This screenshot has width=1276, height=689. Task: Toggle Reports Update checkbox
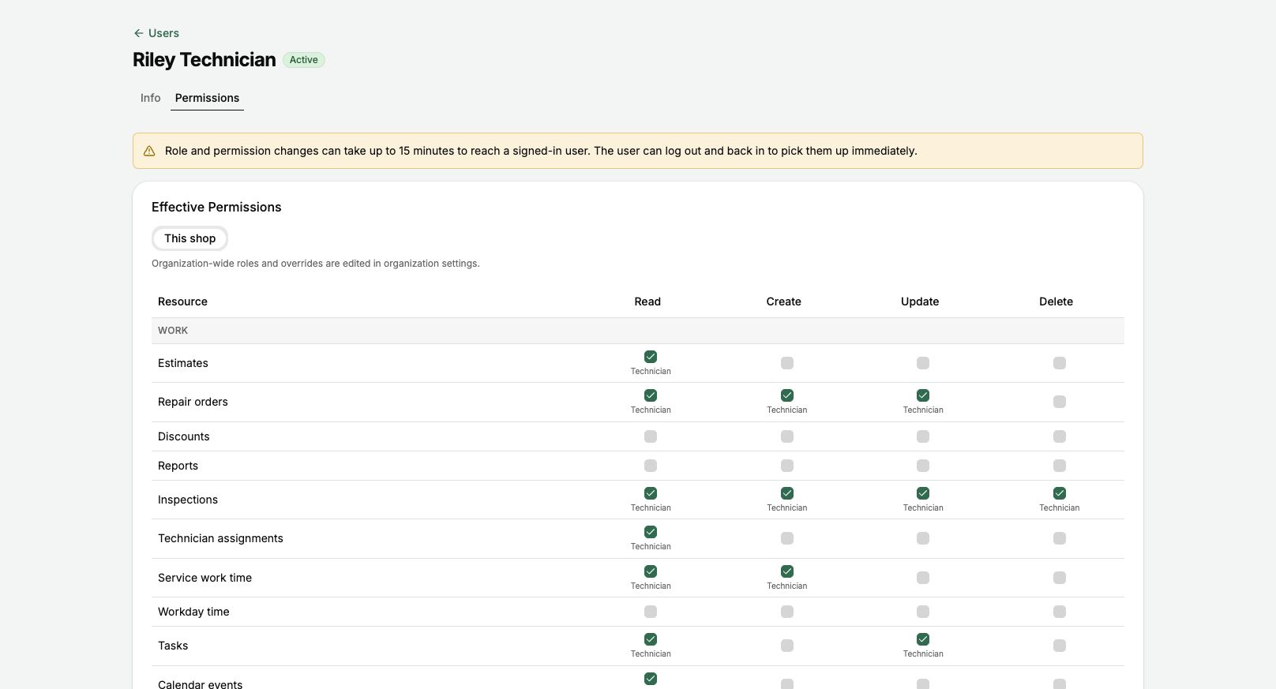(923, 466)
